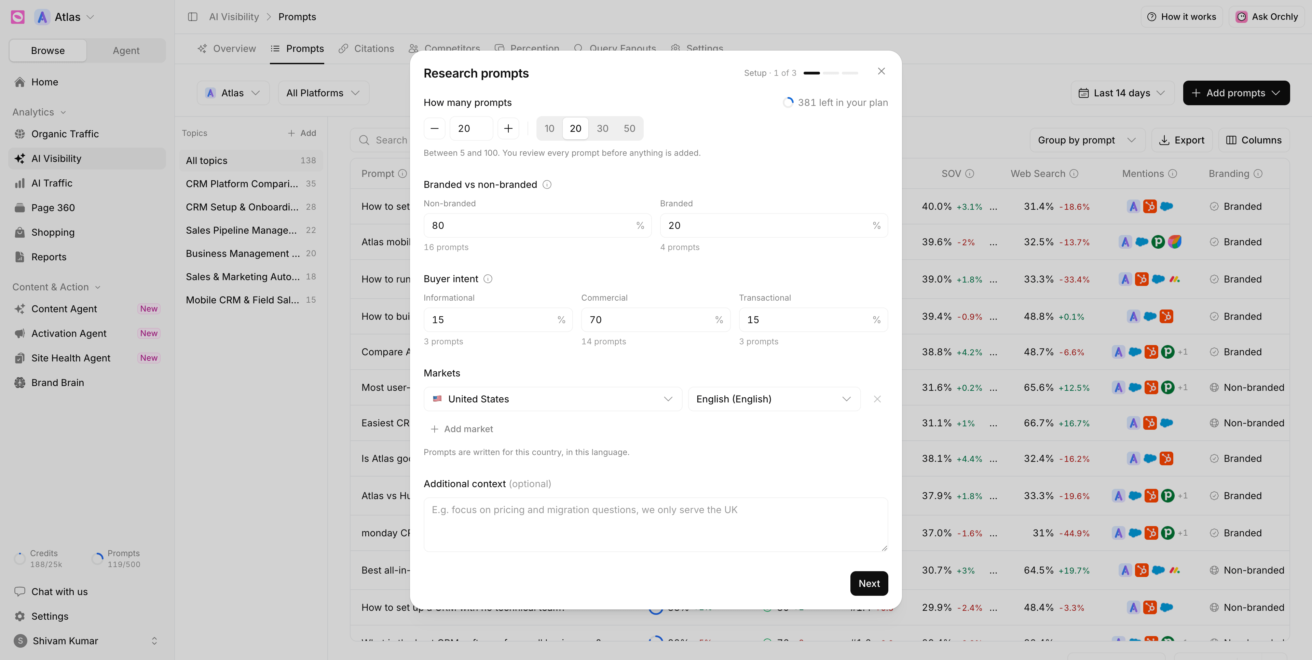Click info icon next to Web Search column

coord(1074,174)
